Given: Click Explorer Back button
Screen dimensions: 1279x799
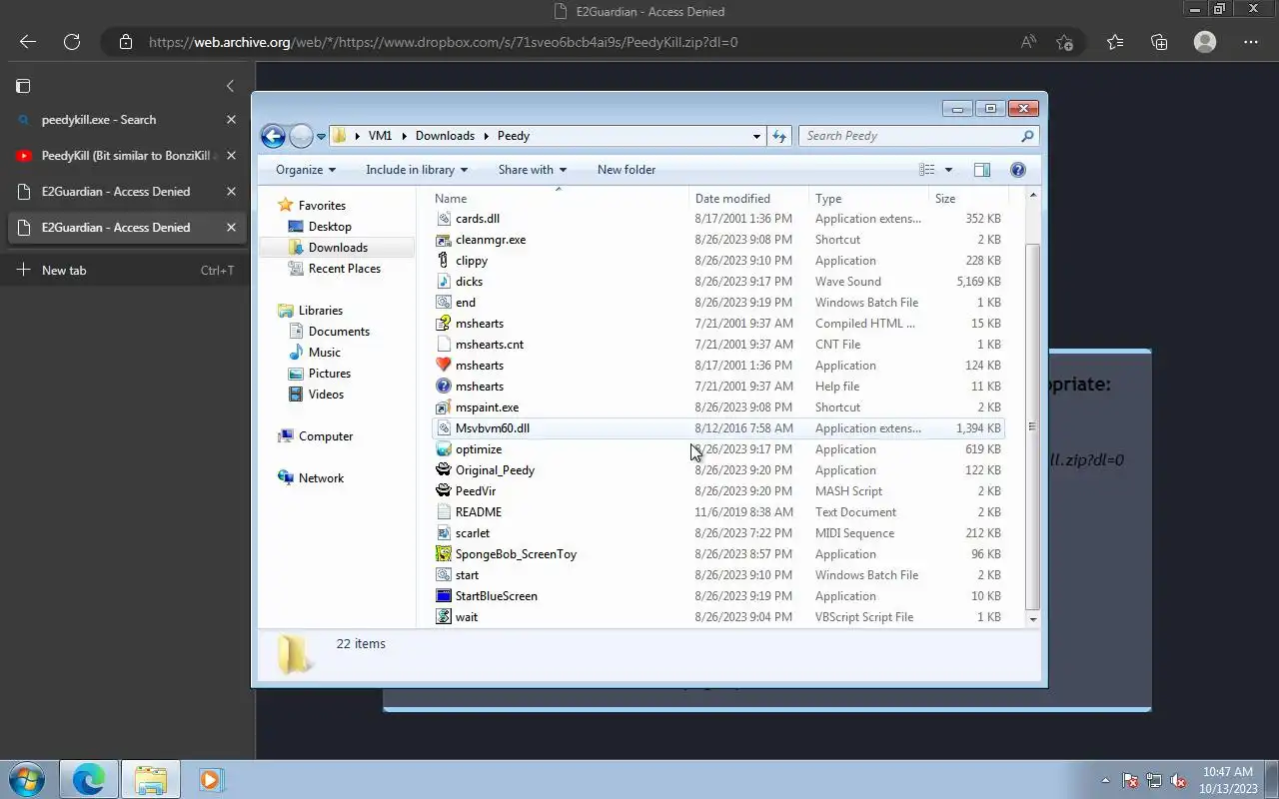Looking at the screenshot, I should 273,136.
